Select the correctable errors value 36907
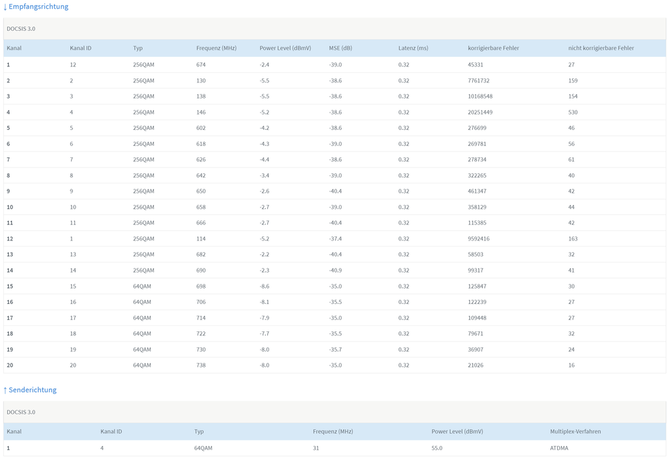Viewport: 669px width, 466px height. click(x=475, y=349)
